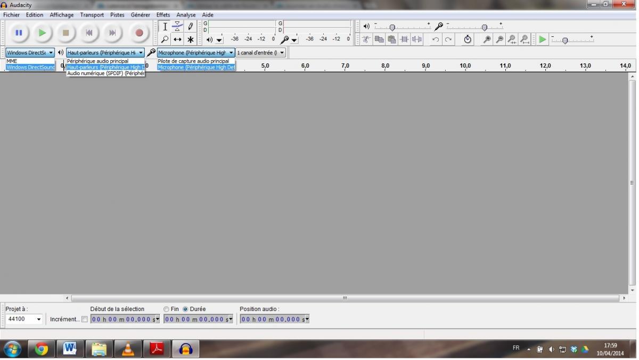This screenshot has height=360, width=639.
Task: Adjust the playback speed slider handle
Action: click(565, 40)
